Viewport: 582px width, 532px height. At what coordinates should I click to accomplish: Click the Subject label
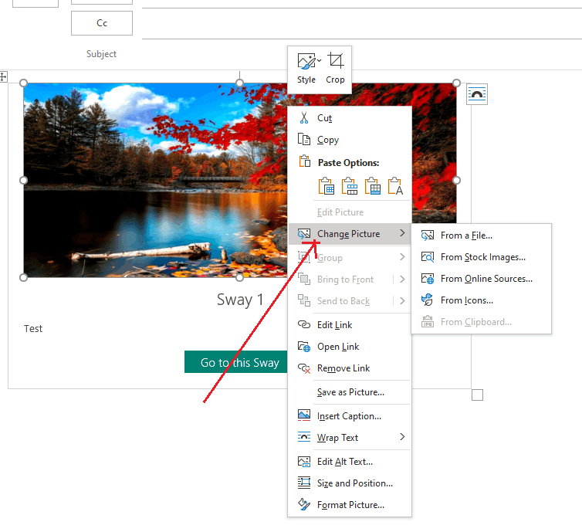101,54
